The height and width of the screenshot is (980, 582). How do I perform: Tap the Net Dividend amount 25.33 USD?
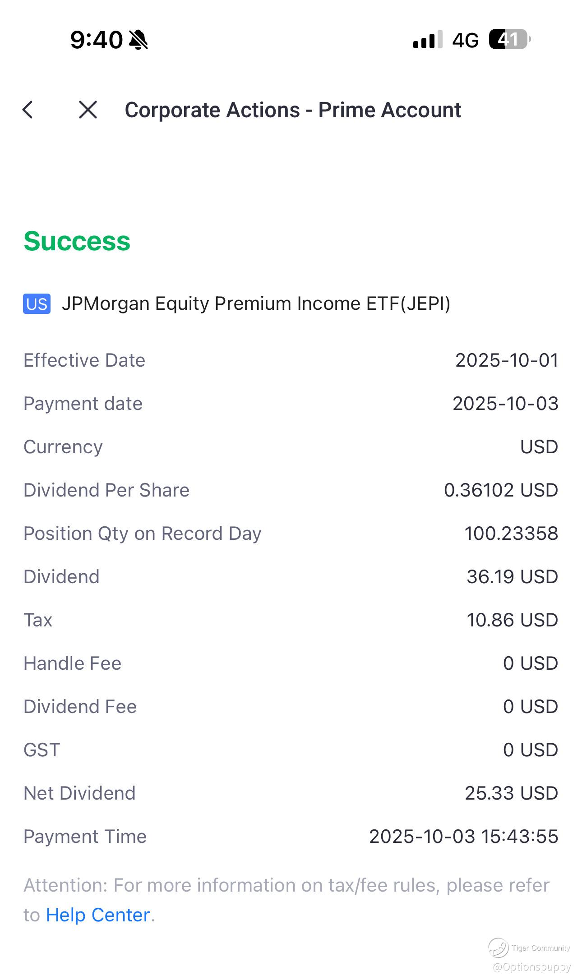click(511, 793)
